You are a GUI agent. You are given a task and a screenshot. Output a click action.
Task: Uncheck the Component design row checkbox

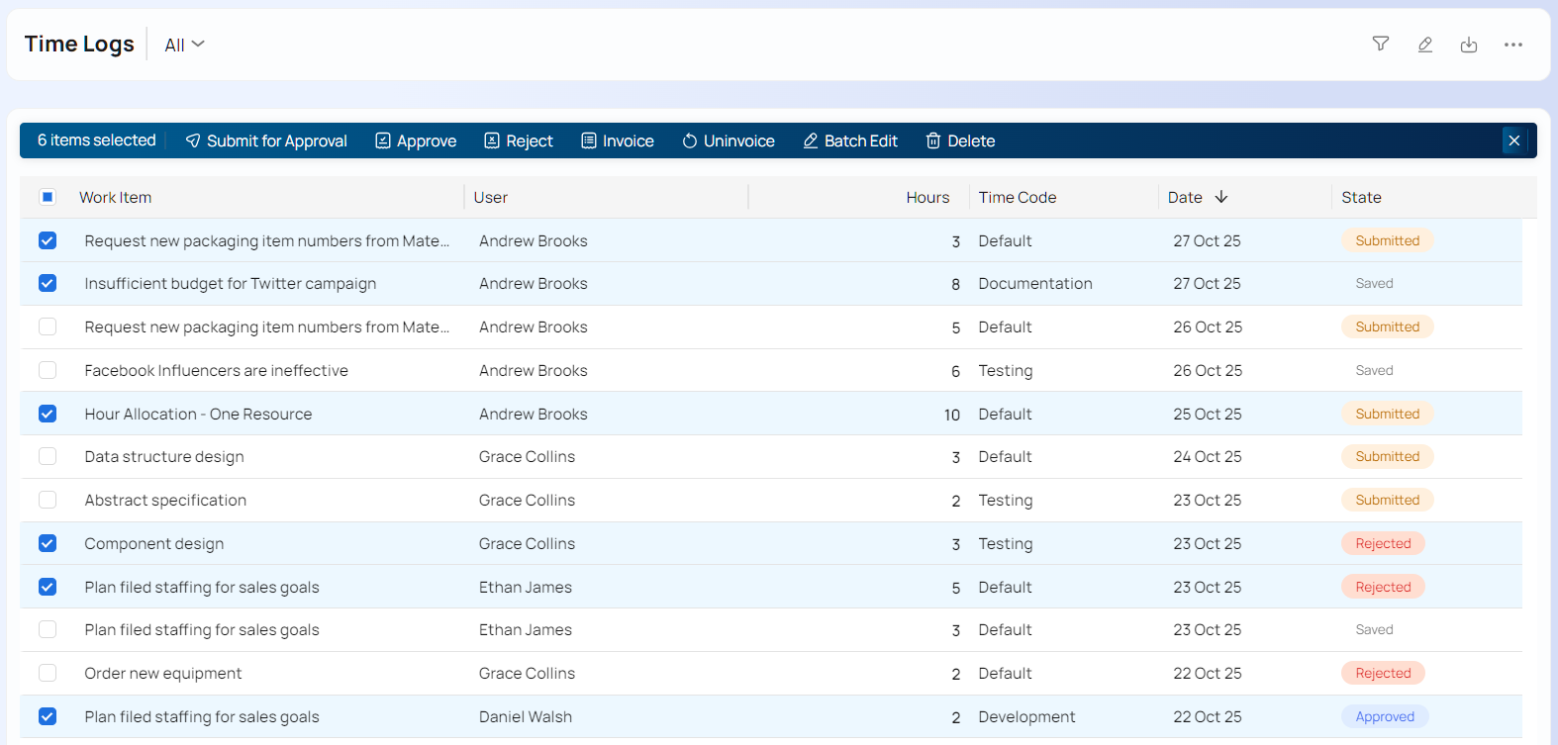click(48, 543)
